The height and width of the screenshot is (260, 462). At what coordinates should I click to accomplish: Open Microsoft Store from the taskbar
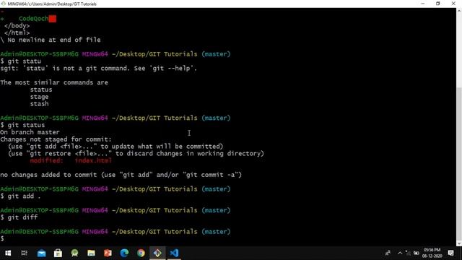click(58, 253)
